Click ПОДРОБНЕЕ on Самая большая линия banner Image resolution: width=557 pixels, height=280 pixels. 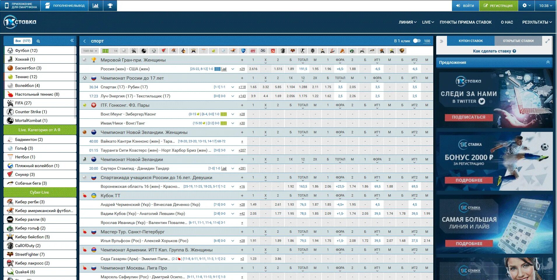[x=469, y=244]
